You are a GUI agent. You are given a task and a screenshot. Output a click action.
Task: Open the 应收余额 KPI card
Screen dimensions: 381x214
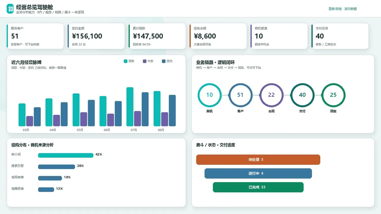pyautogui.click(x=218, y=36)
